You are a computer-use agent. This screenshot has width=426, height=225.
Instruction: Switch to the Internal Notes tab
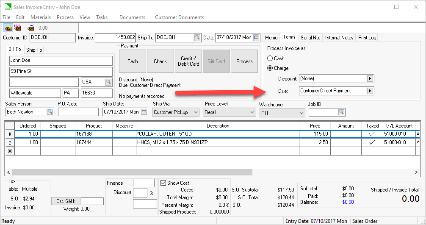[x=339, y=38]
